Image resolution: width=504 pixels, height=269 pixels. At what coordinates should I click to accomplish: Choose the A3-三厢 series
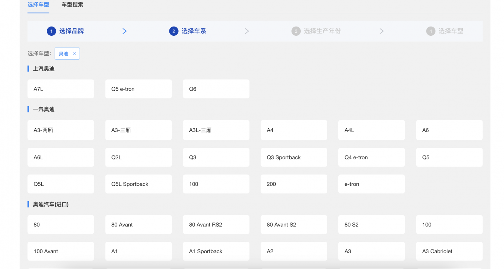click(139, 130)
